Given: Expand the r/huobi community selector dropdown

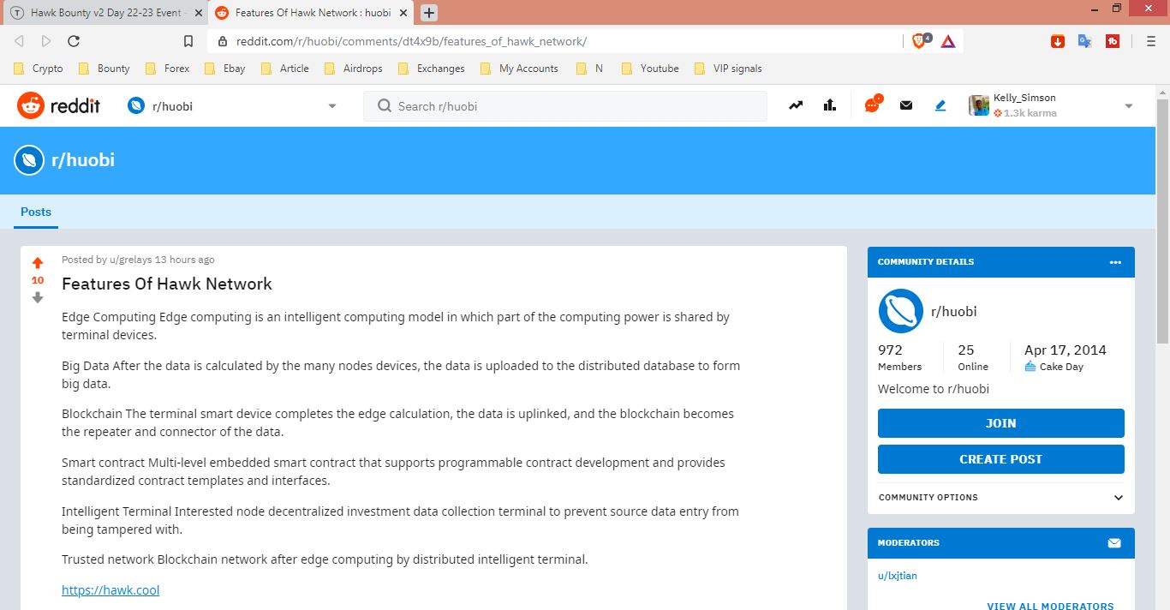Looking at the screenshot, I should (x=332, y=106).
